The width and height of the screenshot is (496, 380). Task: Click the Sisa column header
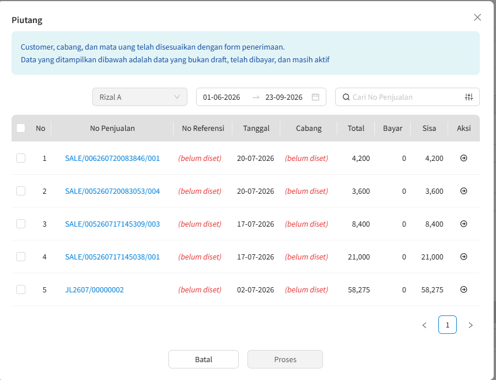(x=429, y=128)
